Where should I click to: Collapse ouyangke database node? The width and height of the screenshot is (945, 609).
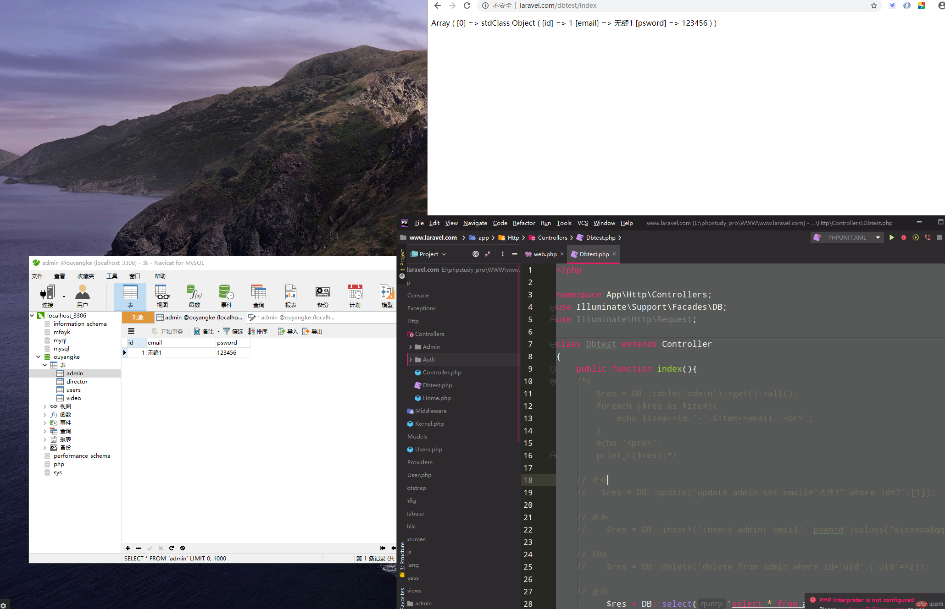(x=39, y=357)
